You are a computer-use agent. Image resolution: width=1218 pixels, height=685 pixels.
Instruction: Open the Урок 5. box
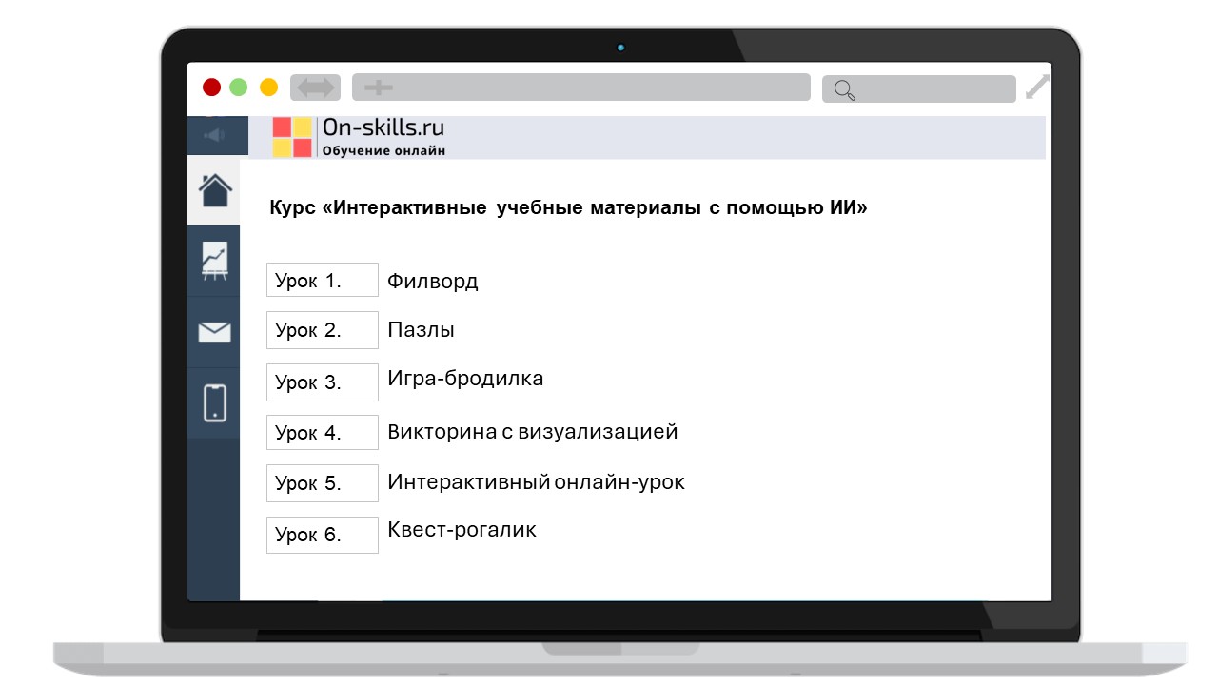click(323, 483)
